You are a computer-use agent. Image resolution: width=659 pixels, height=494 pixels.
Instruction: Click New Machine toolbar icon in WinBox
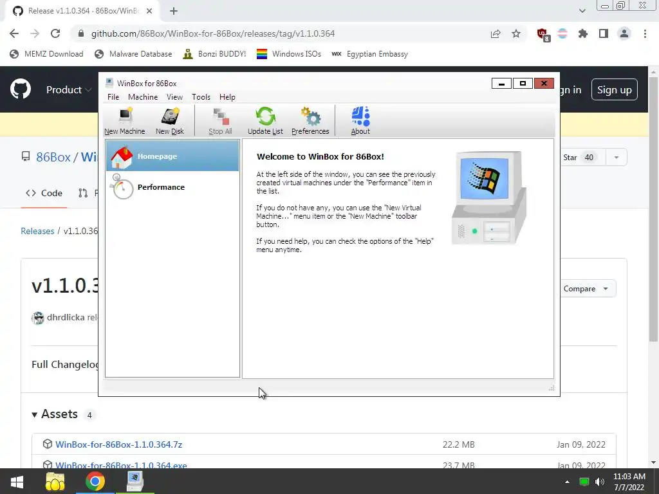(x=124, y=121)
